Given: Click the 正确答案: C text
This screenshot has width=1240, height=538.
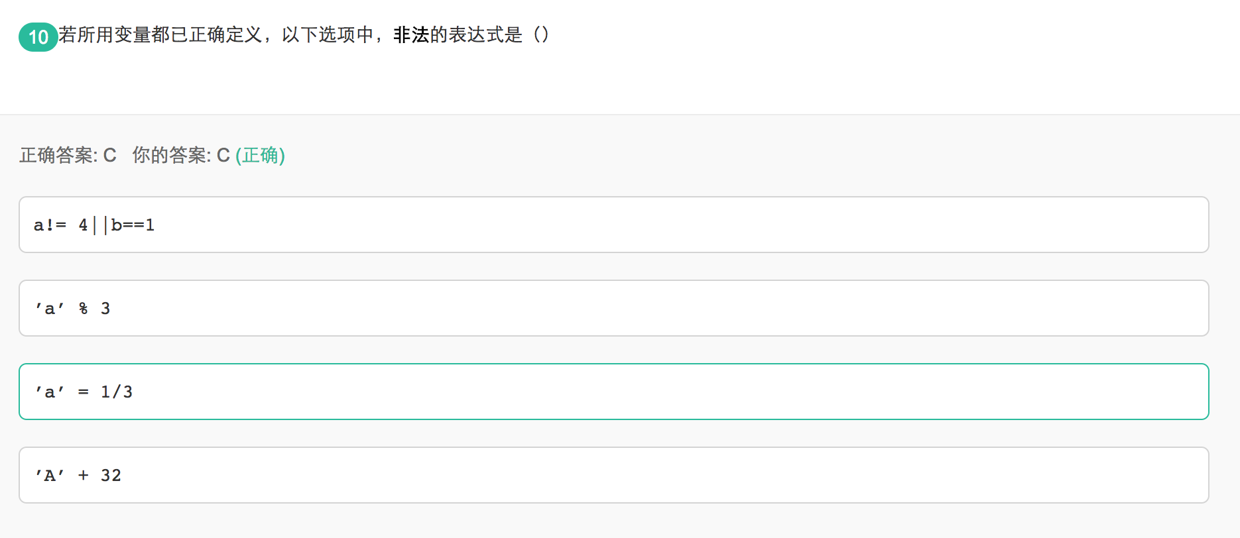Looking at the screenshot, I should [x=68, y=155].
